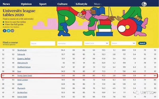Expand the Subject area dropdown
This screenshot has width=159, height=99.
[96, 43]
